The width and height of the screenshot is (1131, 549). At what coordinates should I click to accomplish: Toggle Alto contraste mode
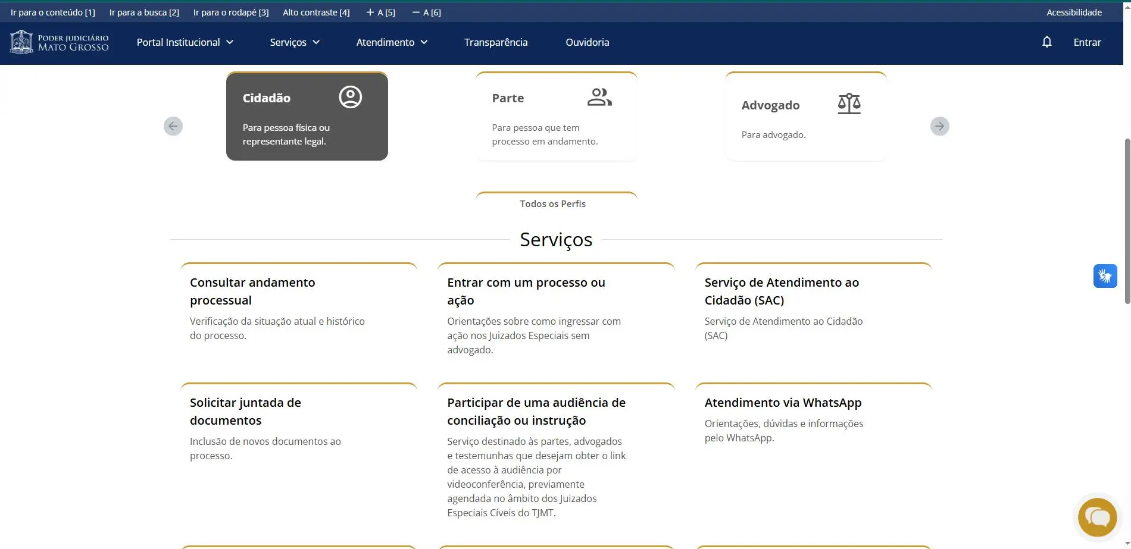click(x=316, y=12)
